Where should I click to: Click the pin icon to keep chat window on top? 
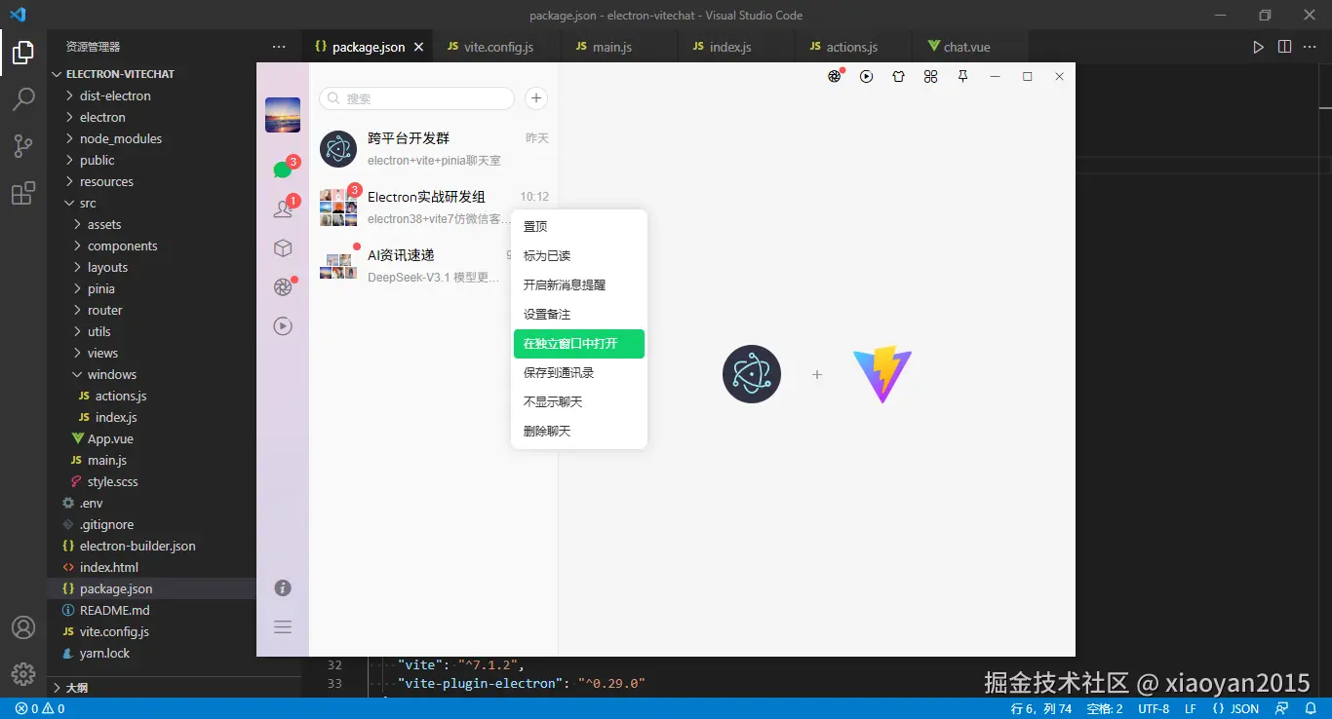(962, 76)
